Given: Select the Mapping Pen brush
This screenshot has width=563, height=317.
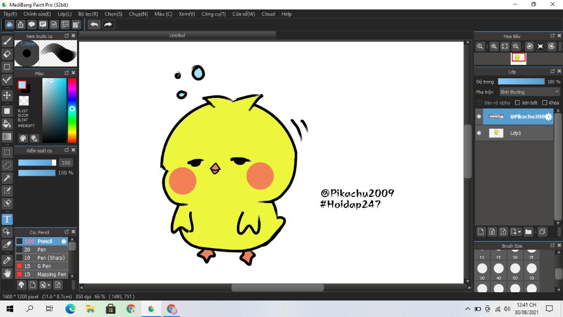Looking at the screenshot, I should pyautogui.click(x=42, y=274).
